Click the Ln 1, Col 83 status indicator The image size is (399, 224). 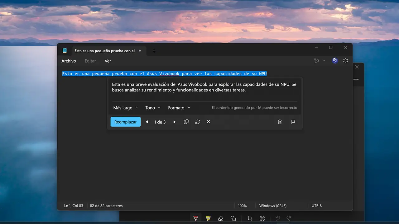(74, 206)
